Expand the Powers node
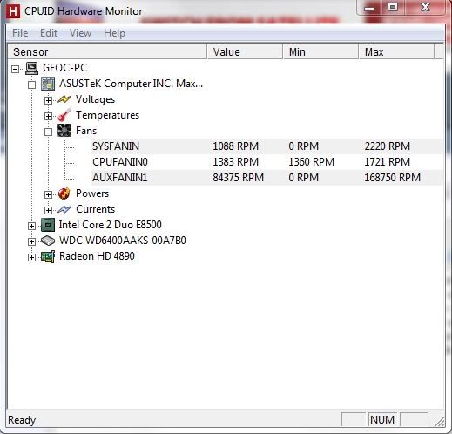This screenshot has width=452, height=434. [x=48, y=194]
